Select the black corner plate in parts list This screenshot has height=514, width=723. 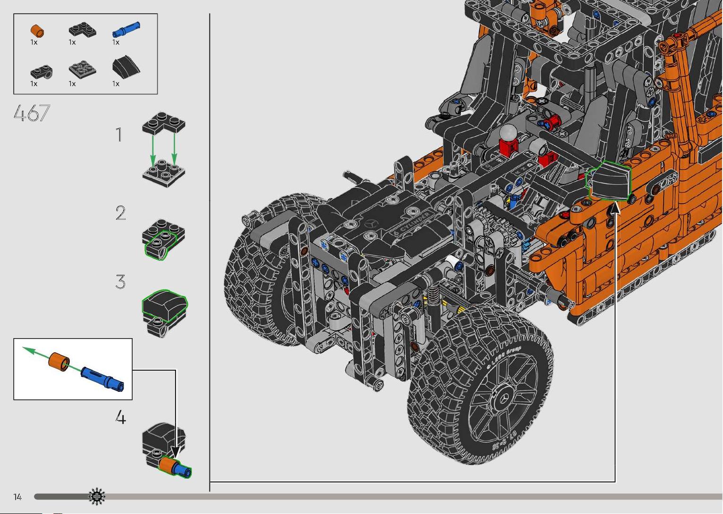(82, 30)
